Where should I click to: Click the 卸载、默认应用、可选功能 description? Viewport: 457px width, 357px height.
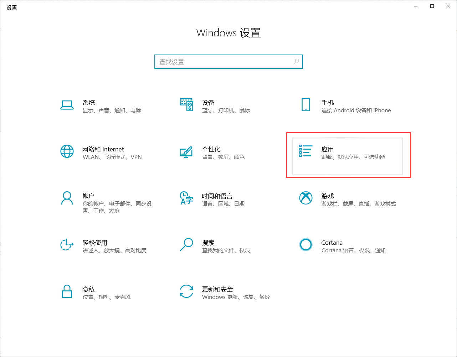coord(353,157)
